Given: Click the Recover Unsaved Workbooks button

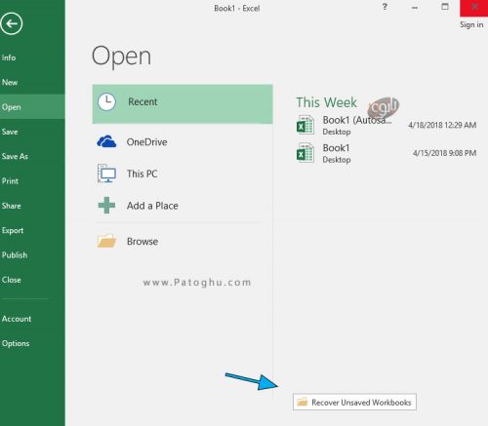Looking at the screenshot, I should pyautogui.click(x=354, y=403).
